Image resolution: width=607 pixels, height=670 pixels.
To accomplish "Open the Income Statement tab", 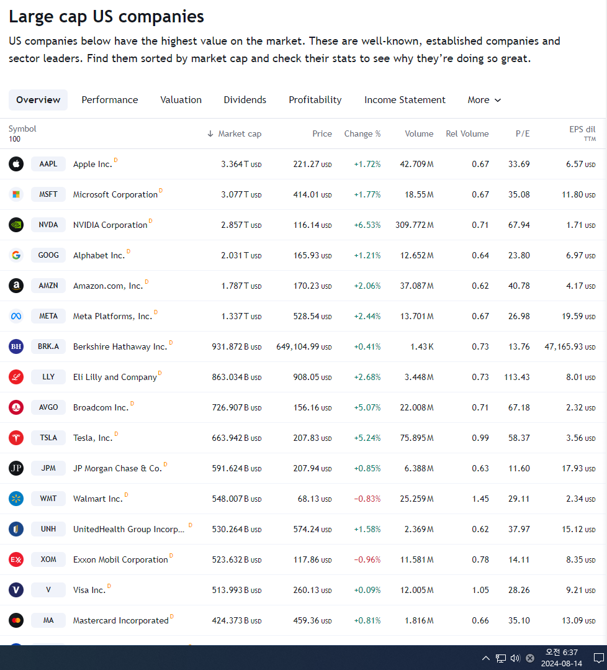I will 405,100.
